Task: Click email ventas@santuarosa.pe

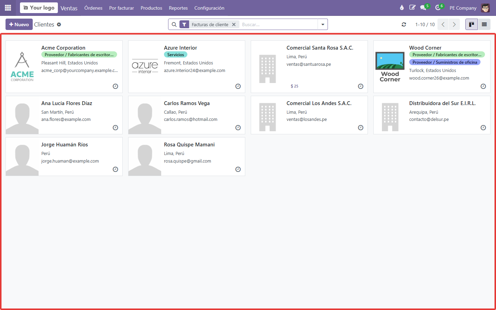Action: coord(309,64)
